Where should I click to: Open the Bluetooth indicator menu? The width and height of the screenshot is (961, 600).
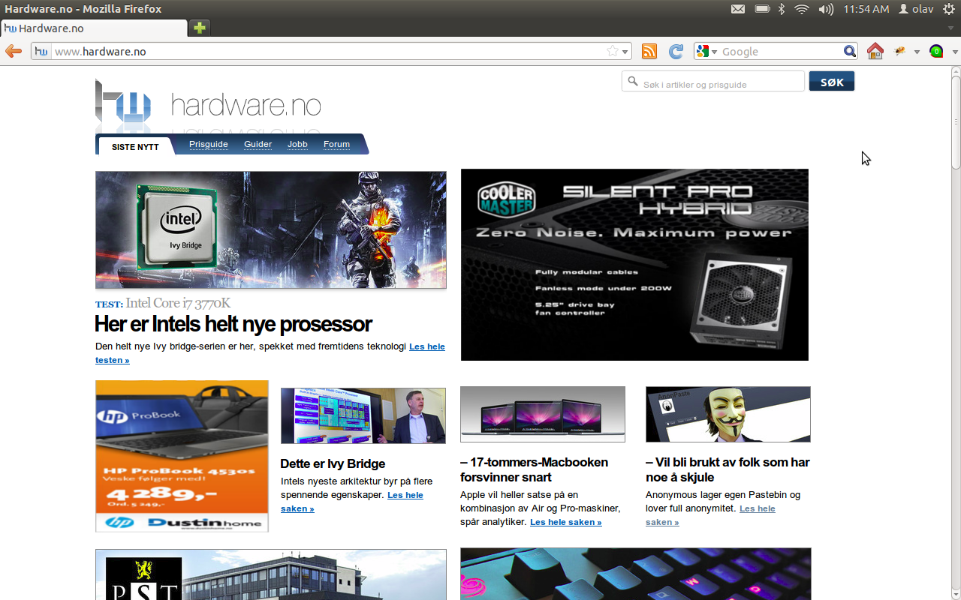pos(782,9)
